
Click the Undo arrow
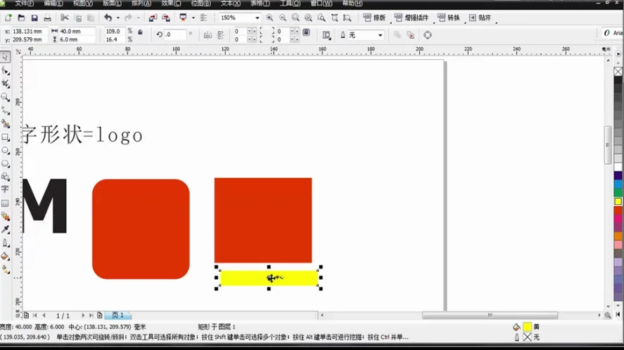coord(108,18)
